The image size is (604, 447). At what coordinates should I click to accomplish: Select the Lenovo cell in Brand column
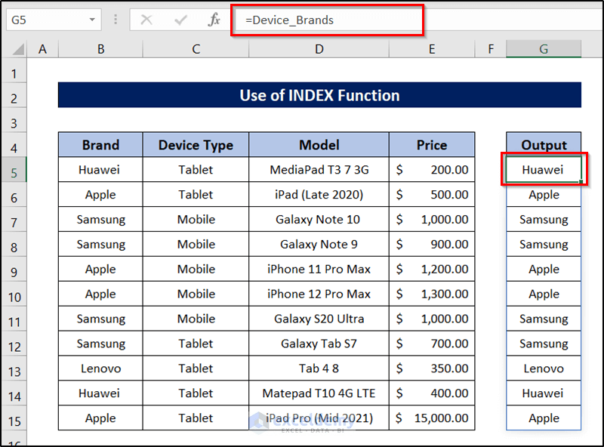100,368
